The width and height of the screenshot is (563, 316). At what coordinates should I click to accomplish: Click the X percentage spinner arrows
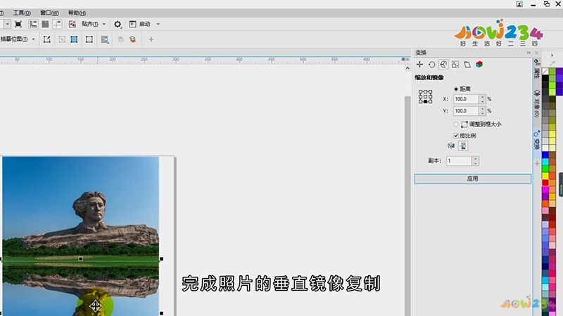click(x=483, y=99)
